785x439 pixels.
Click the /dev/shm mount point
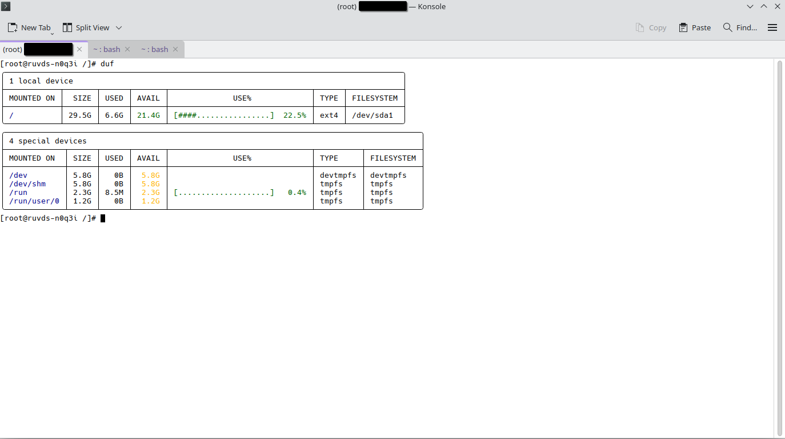[27, 184]
